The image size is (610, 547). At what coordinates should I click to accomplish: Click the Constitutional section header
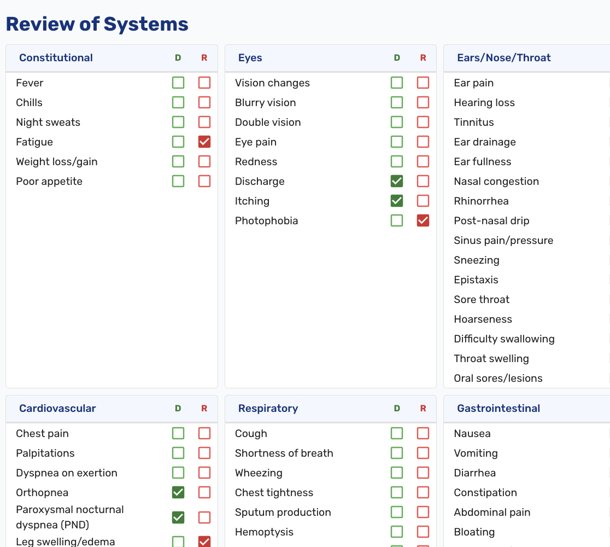56,57
